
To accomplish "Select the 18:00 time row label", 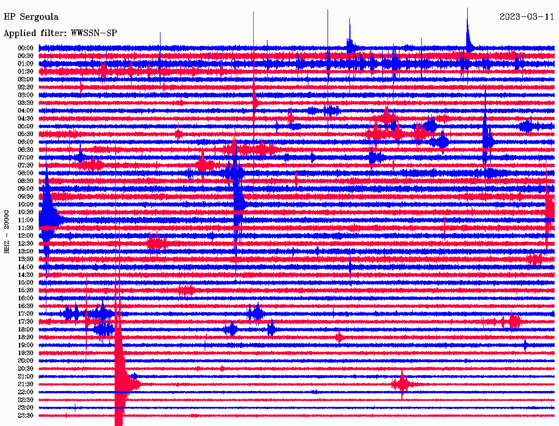I will [x=26, y=329].
